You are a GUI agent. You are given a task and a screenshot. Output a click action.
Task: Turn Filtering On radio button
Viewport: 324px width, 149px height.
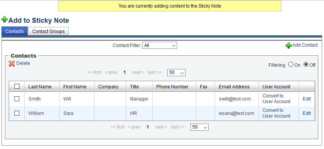point(291,64)
